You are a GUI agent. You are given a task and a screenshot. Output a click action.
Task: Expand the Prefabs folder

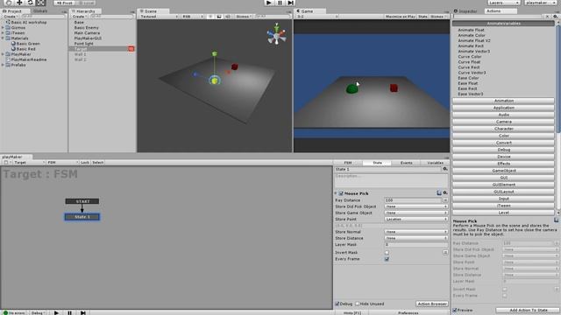pos(3,65)
